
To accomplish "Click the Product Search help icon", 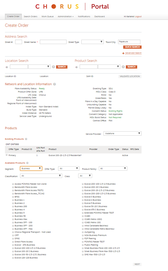I will [123, 67].
